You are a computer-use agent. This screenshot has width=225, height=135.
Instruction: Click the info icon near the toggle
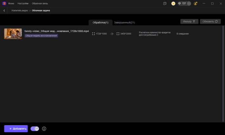point(44,129)
